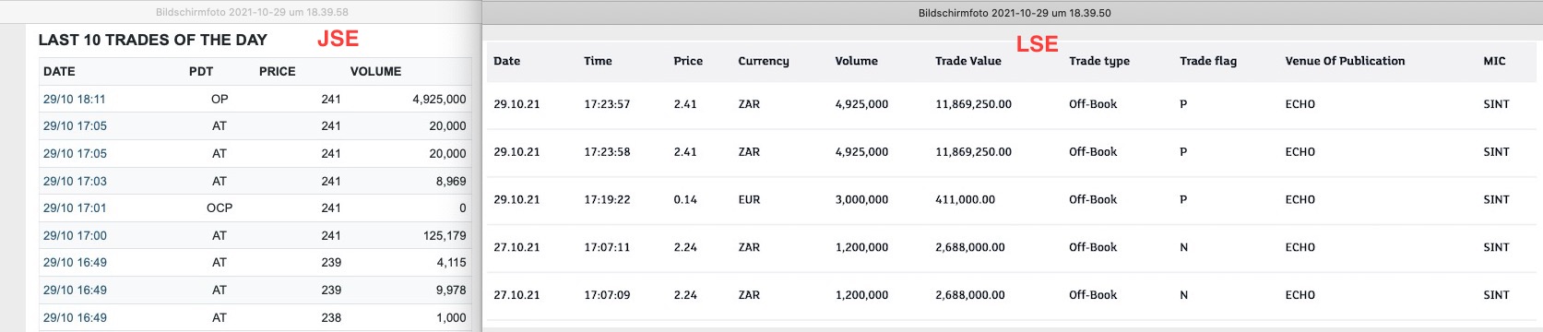Open the 29/10 17:03 trade date link
Image resolution: width=1543 pixels, height=332 pixels.
tap(75, 181)
